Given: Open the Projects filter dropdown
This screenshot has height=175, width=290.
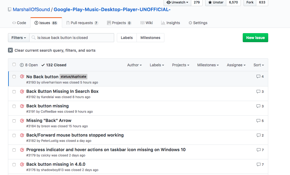Looking at the screenshot, I should point(181,65).
